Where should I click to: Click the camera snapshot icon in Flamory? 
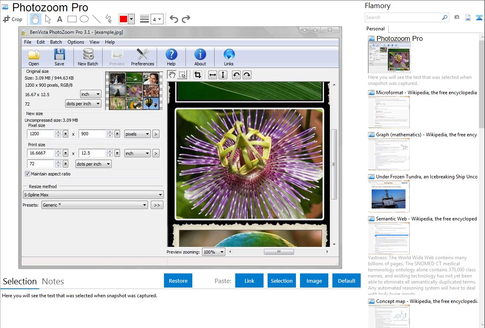[457, 17]
